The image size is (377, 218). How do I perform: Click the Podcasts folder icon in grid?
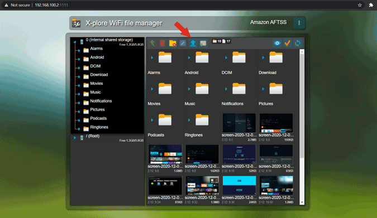coord(165,120)
